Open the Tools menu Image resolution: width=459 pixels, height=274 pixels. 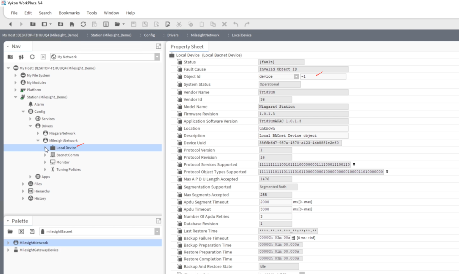(92, 13)
